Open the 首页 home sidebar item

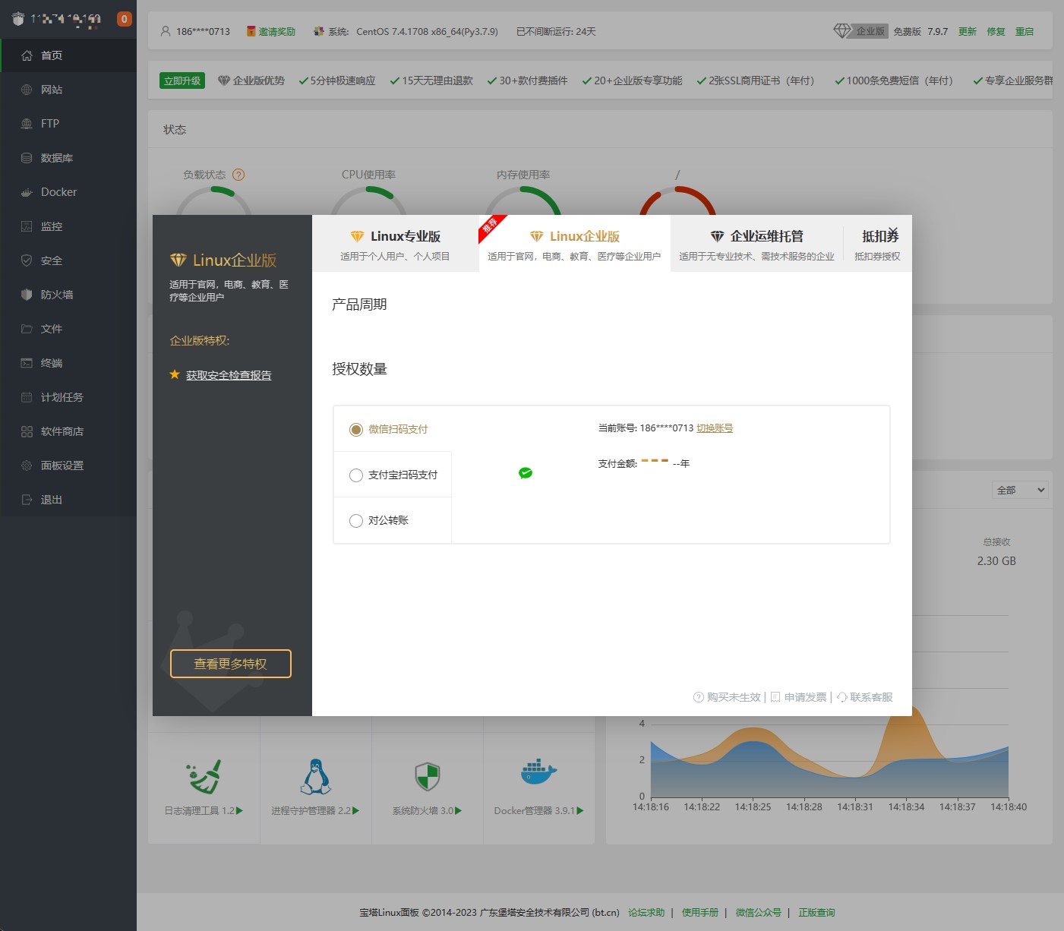[x=68, y=55]
